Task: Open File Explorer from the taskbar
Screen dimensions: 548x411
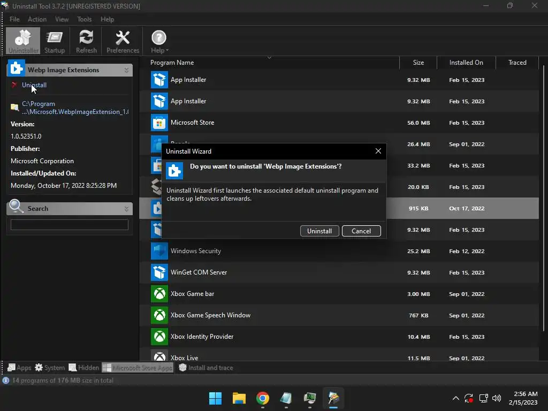Action: point(239,398)
